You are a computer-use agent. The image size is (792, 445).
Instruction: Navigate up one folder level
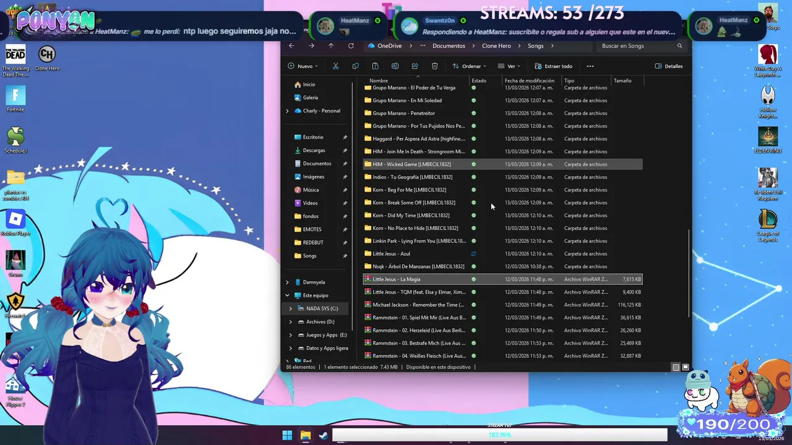(x=331, y=46)
